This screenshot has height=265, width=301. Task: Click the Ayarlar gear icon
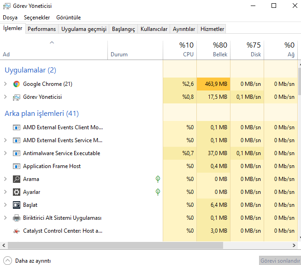[x=17, y=192]
